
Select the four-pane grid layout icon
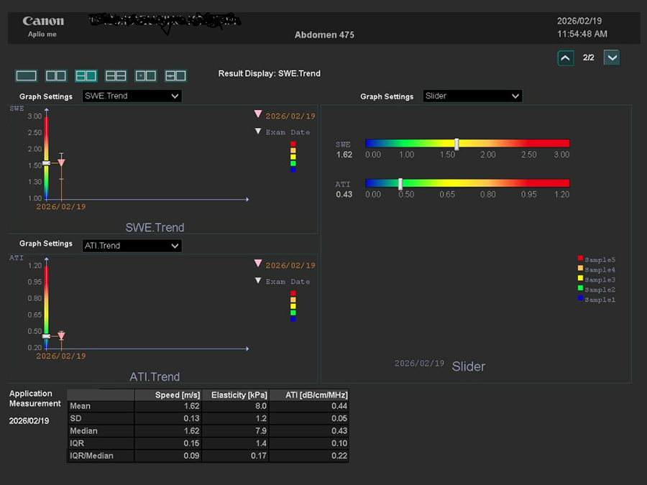click(116, 75)
